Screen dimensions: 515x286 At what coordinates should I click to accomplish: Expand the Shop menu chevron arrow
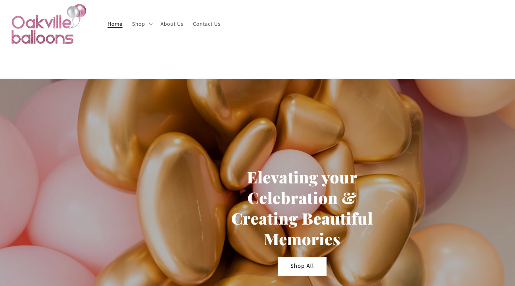tap(151, 24)
